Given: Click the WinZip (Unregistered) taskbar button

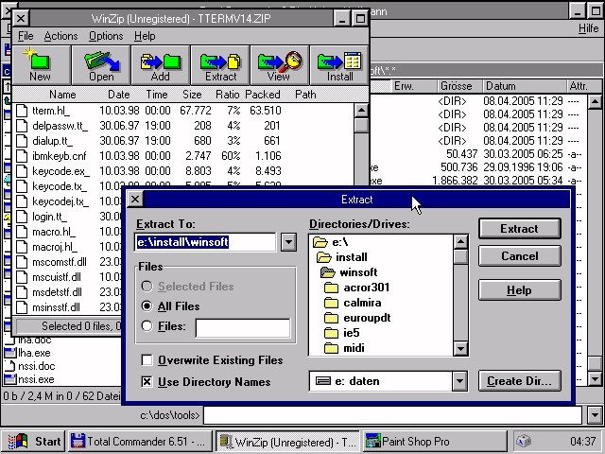Looking at the screenshot, I should pyautogui.click(x=287, y=442).
